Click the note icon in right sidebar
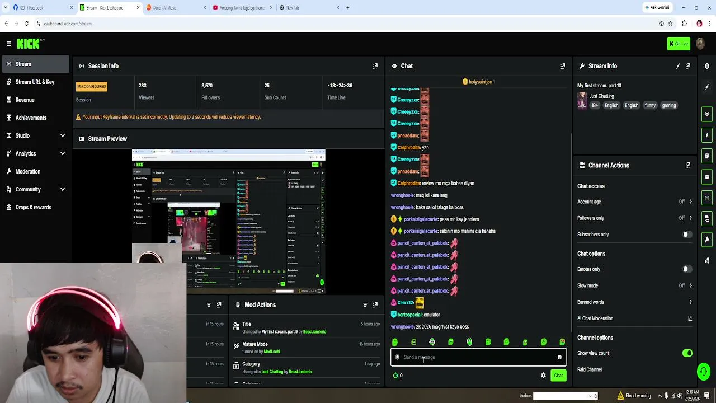The height and width of the screenshot is (403, 716). [707, 156]
